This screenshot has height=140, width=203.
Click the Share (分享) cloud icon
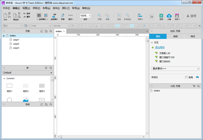[x=169, y=16]
